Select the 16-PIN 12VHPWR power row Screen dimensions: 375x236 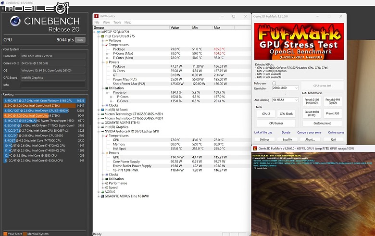coord(172,170)
